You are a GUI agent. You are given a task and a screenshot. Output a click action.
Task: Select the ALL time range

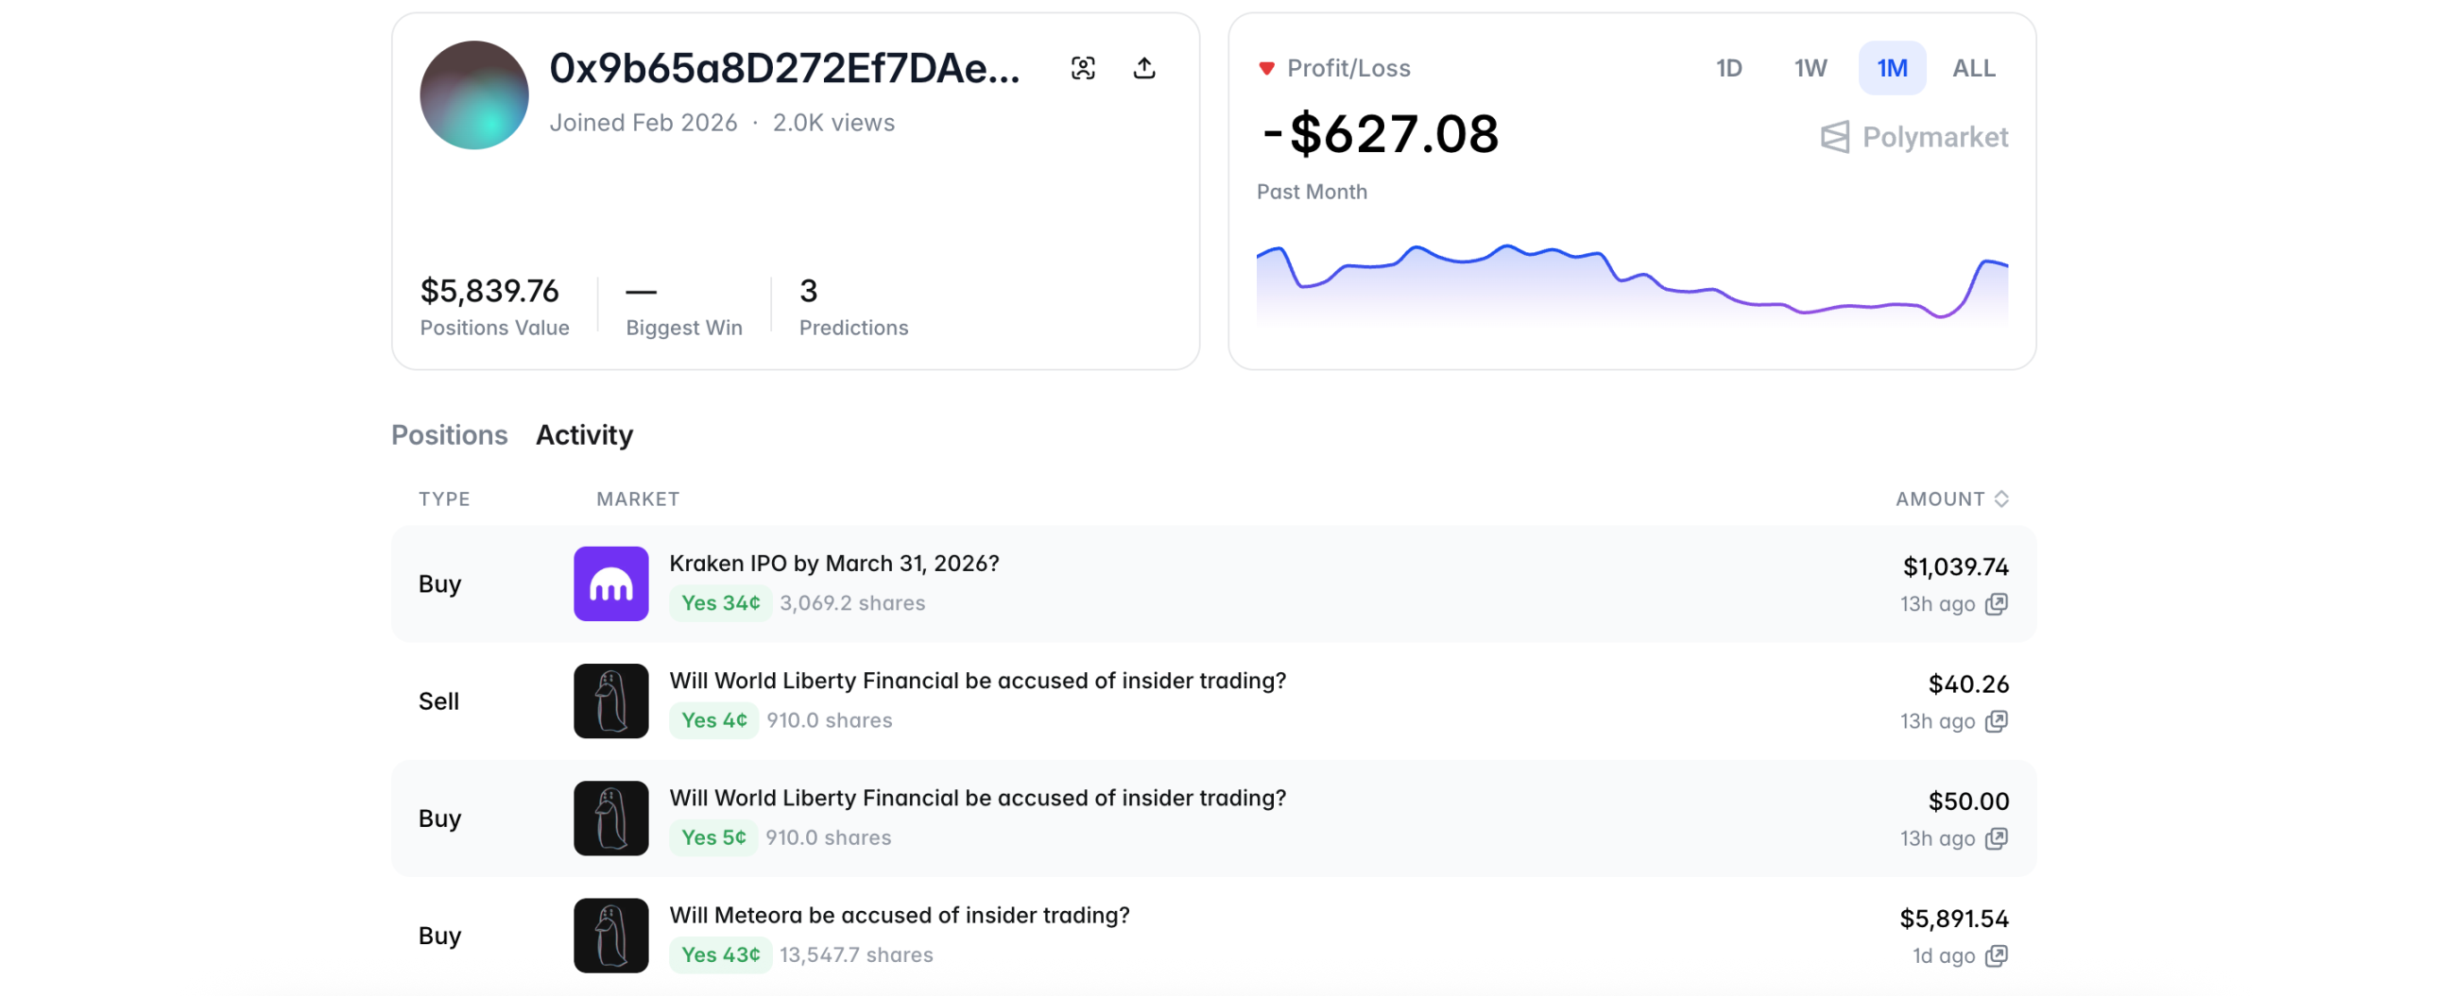click(x=1974, y=68)
